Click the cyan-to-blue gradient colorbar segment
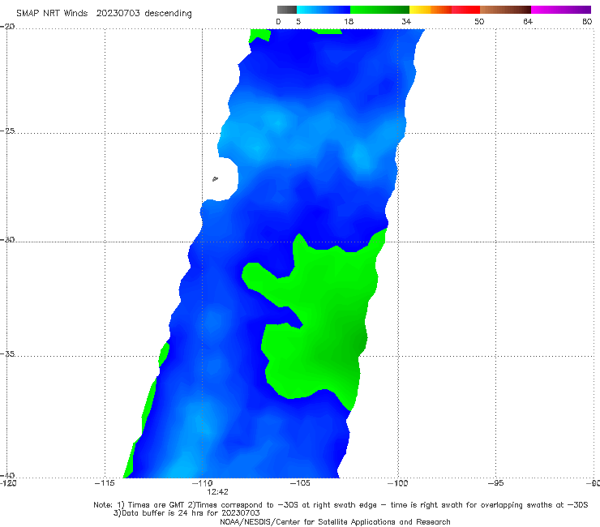 [x=324, y=10]
